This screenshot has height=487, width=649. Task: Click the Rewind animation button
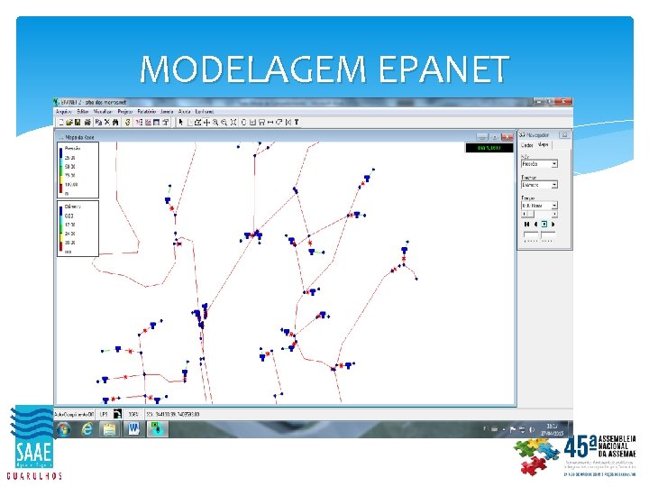pyautogui.click(x=526, y=224)
